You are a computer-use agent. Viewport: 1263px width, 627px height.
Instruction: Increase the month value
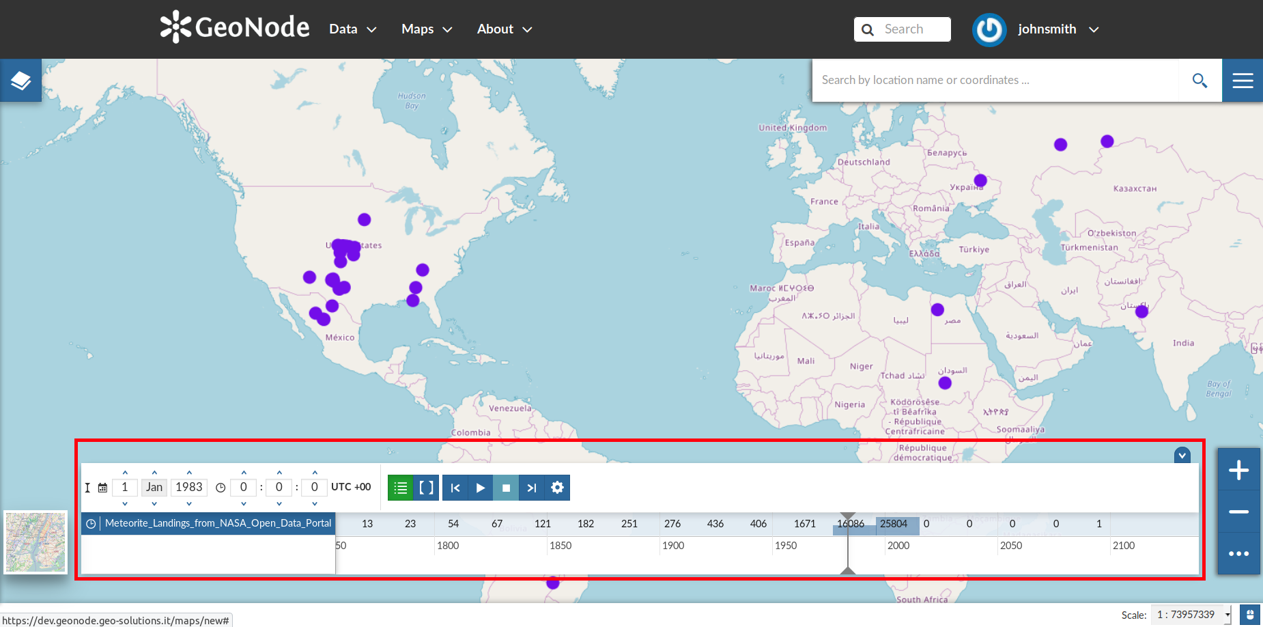(154, 472)
